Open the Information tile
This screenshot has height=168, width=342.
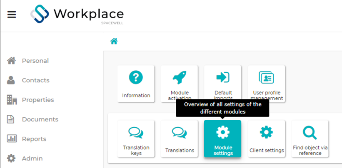136,84
